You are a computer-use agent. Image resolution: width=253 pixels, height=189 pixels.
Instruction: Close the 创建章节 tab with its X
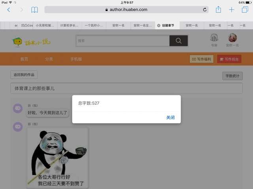click(159, 26)
